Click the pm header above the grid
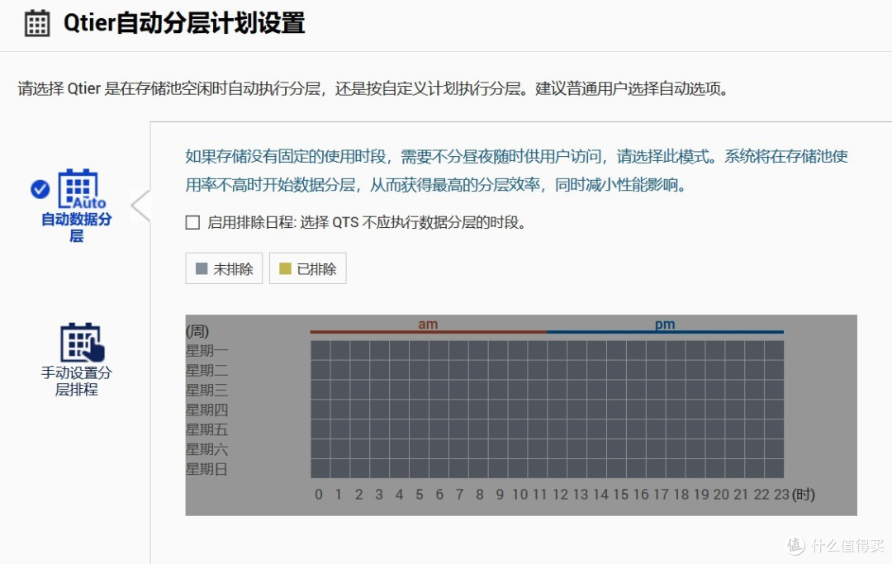This screenshot has height=564, width=892. [x=664, y=324]
